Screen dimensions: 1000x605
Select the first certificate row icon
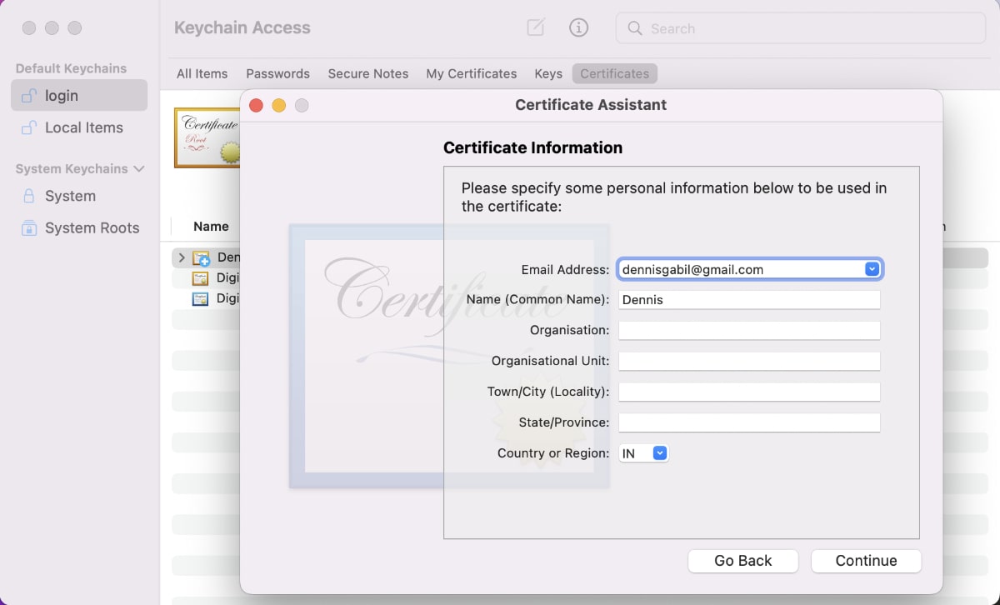point(201,258)
